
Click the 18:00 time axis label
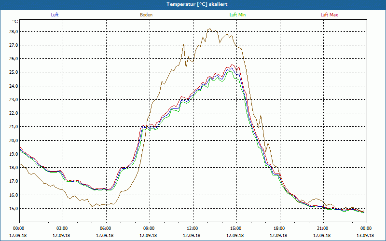tap(280, 228)
